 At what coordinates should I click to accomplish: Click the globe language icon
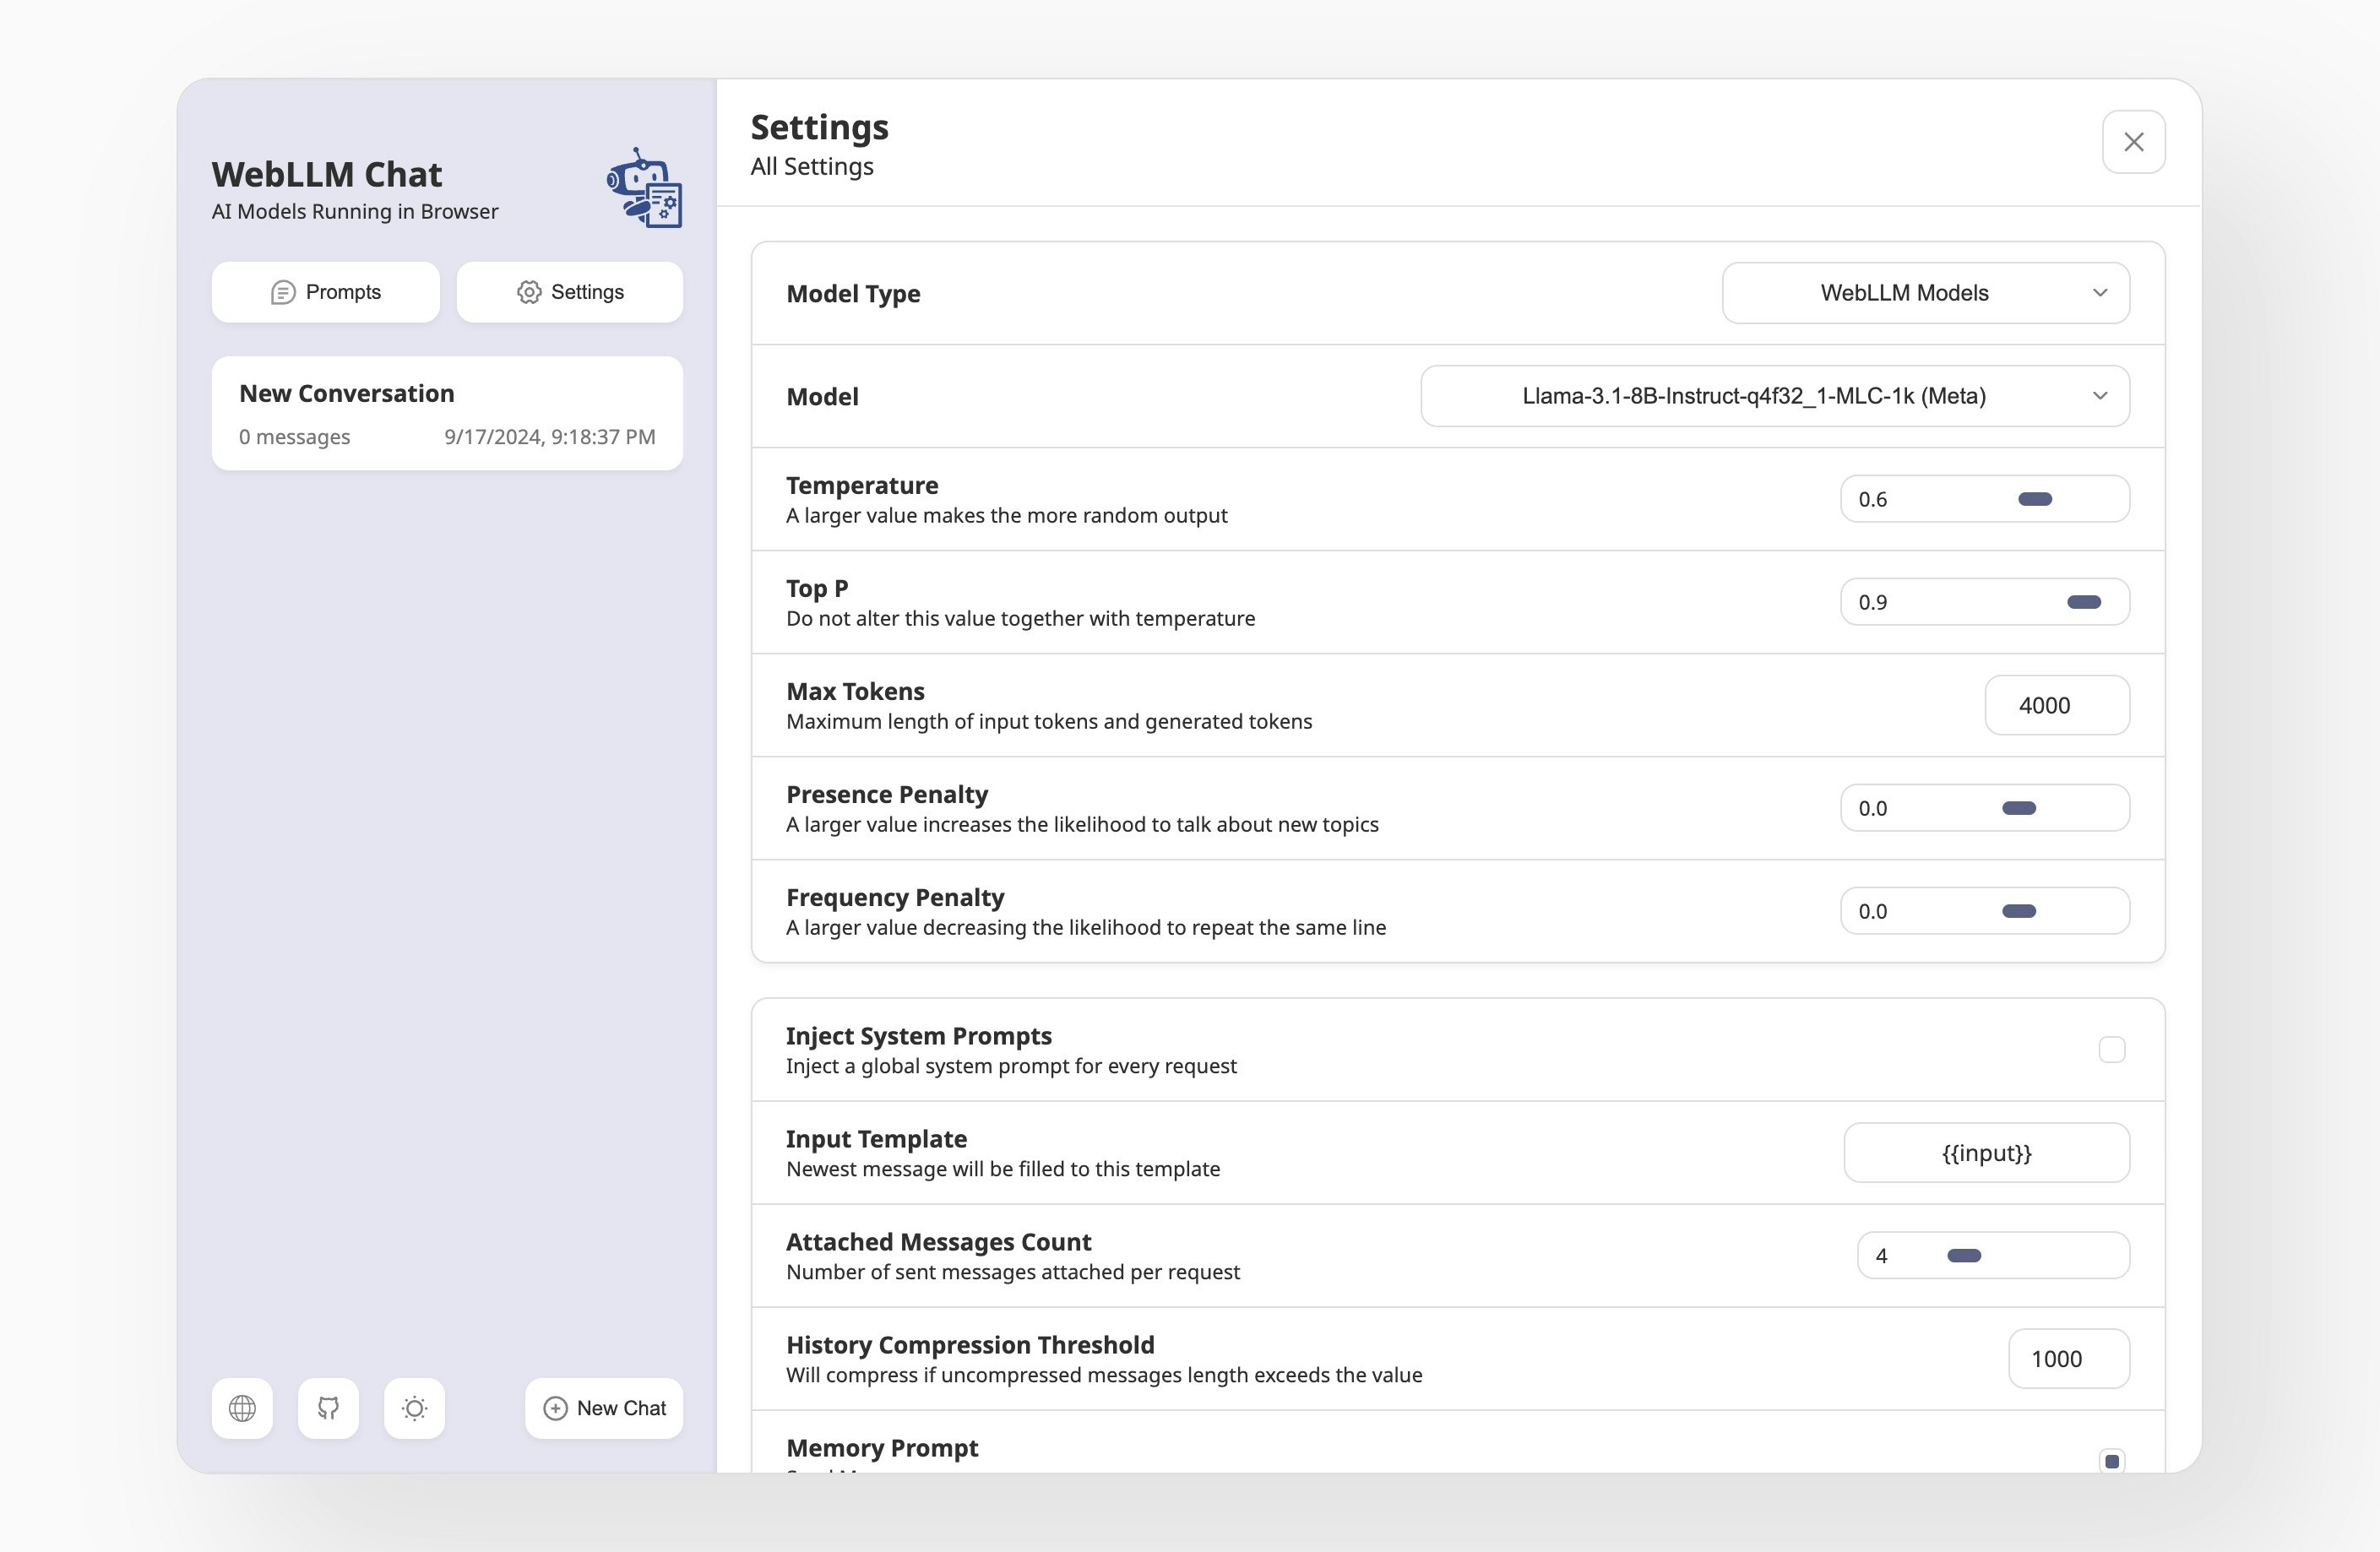tap(242, 1408)
